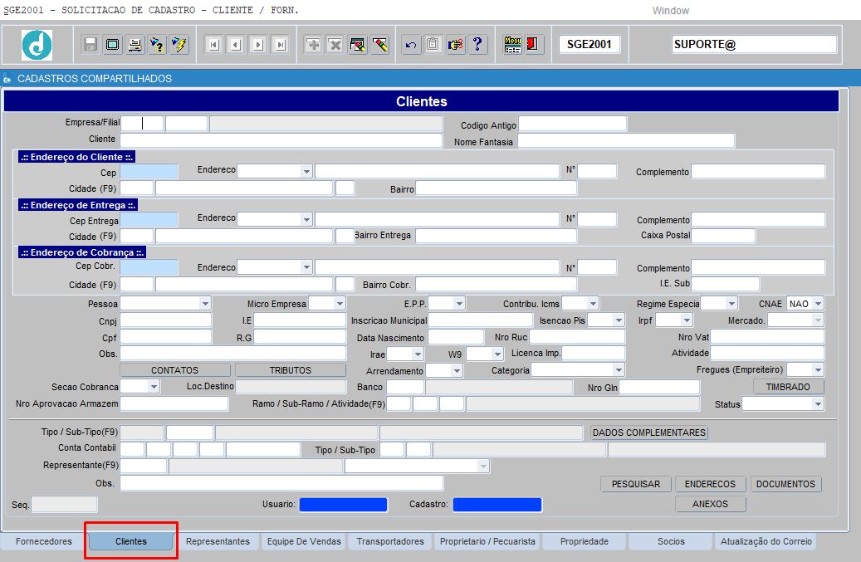Open the Isencao Pis dropdown

pos(619,320)
